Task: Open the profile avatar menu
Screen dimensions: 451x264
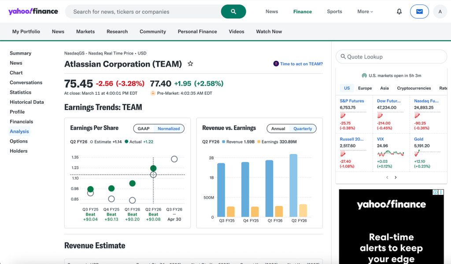Action: pos(440,11)
